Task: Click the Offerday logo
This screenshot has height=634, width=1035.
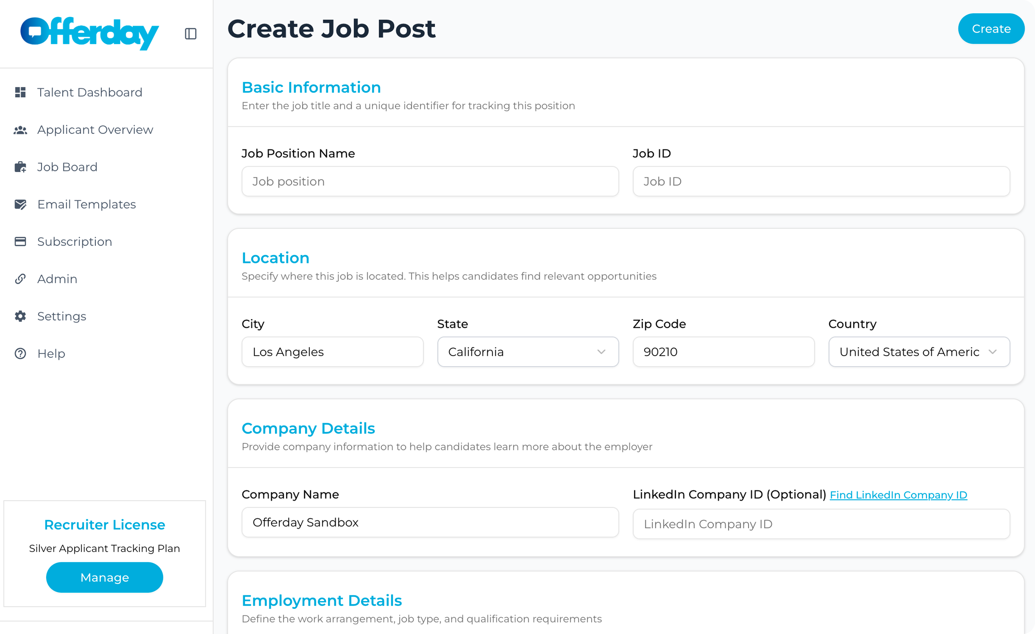Action: 89,33
